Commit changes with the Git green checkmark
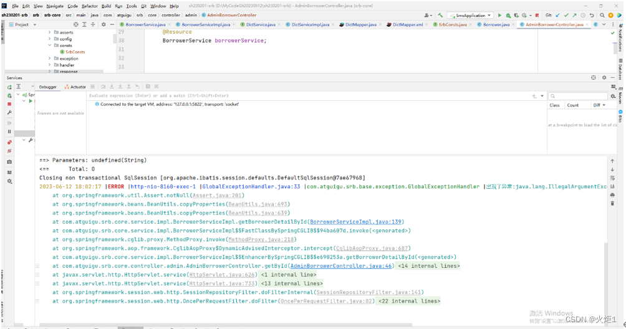 coord(566,15)
